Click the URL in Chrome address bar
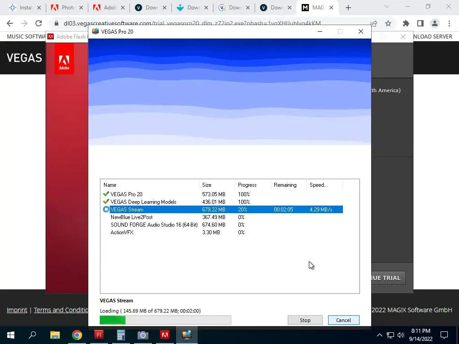 pos(192,23)
